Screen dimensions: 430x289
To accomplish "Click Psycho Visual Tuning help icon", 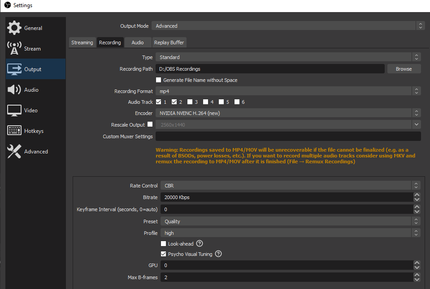I will coord(218,254).
